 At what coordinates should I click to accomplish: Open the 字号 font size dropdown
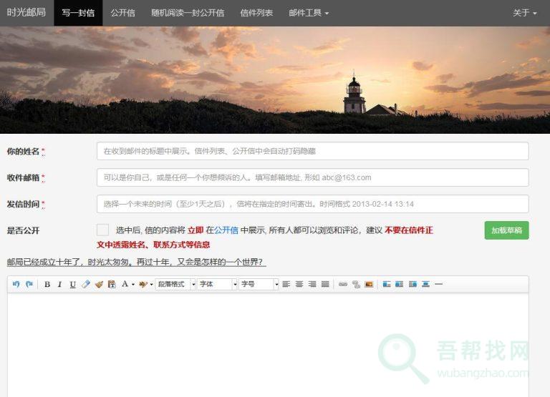coord(259,284)
